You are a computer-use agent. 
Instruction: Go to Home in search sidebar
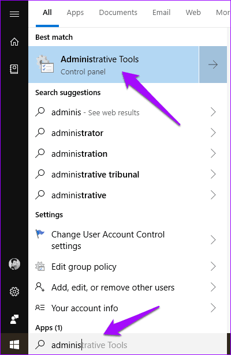coord(14,41)
